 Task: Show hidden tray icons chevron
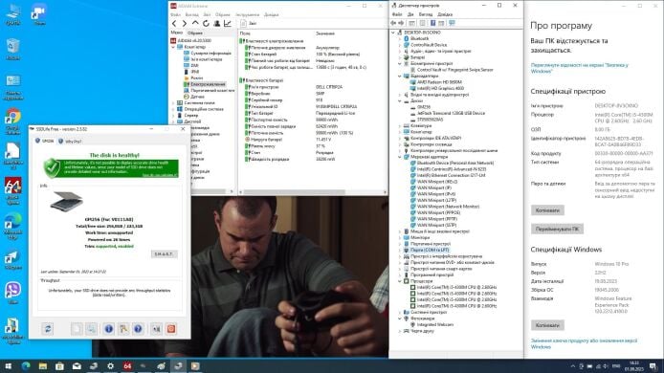[x=573, y=366]
